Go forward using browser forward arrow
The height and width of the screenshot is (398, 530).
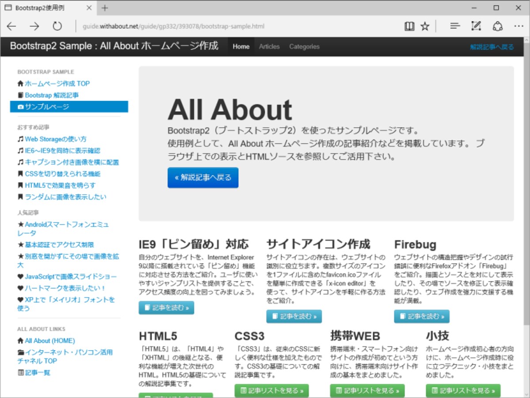click(34, 27)
